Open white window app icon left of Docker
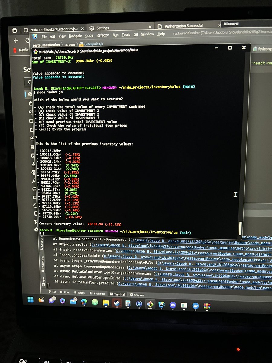The width and height of the screenshot is (272, 363). click(x=184, y=305)
